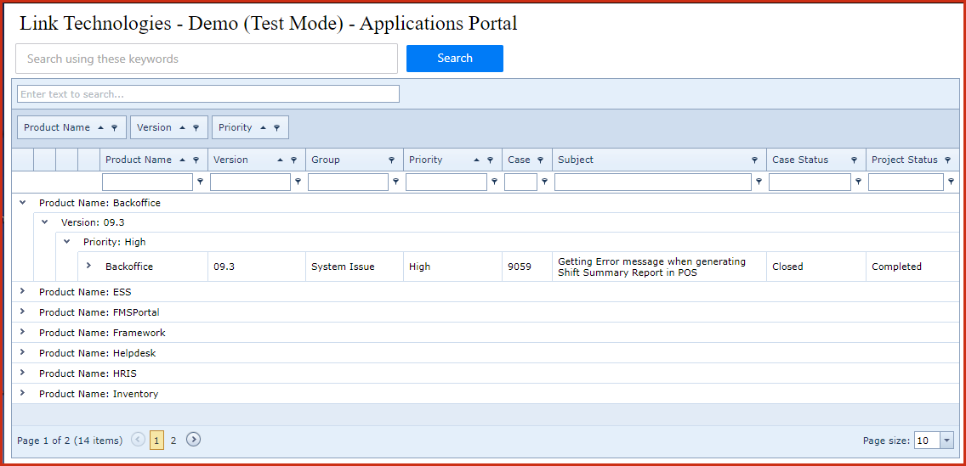
Task: Collapse the Product Name: Backoffice group
Action: click(23, 202)
